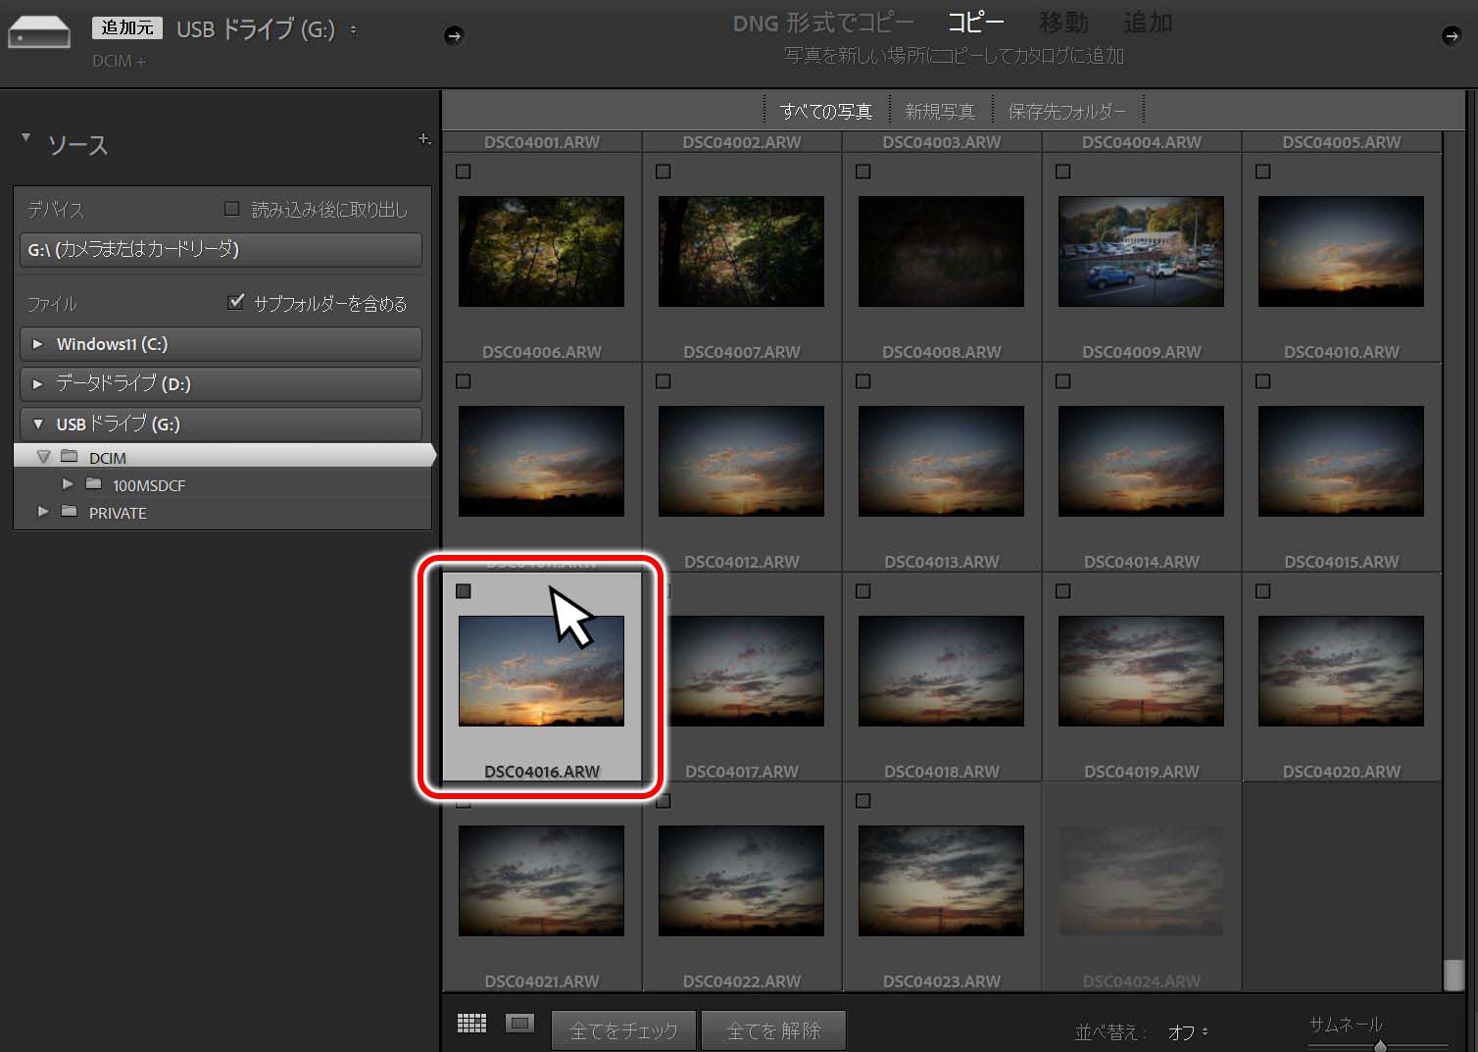The height and width of the screenshot is (1052, 1478).
Task: Click the source drive icon beside 追加元
Action: pyautogui.click(x=39, y=32)
